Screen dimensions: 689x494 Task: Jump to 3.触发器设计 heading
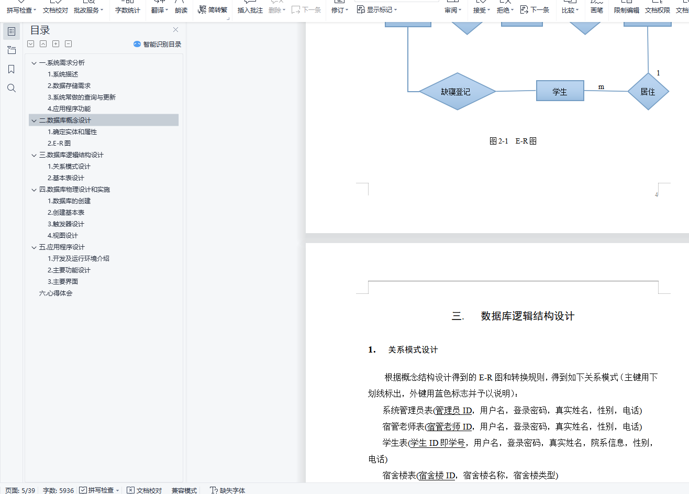pyautogui.click(x=66, y=224)
